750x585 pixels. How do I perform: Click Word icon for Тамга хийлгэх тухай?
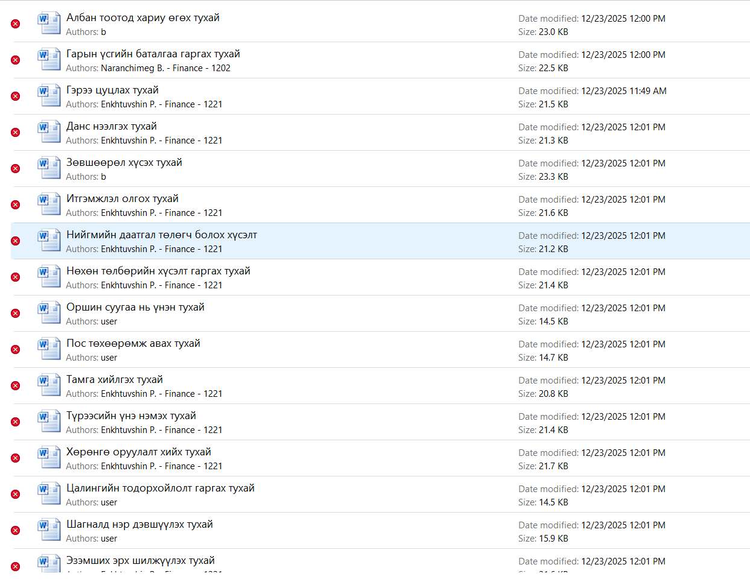(49, 385)
